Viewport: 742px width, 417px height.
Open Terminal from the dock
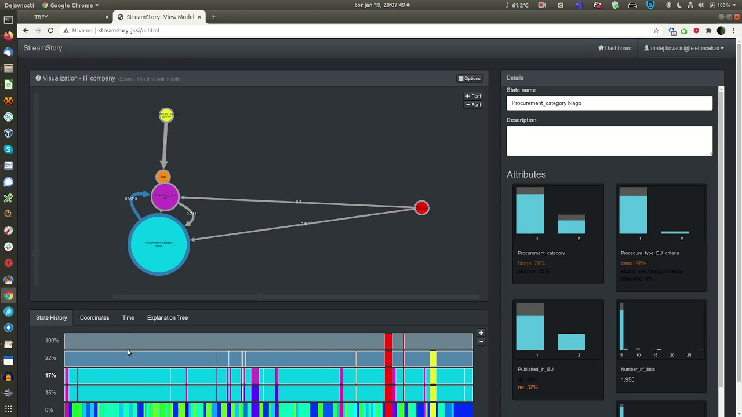coord(8,20)
